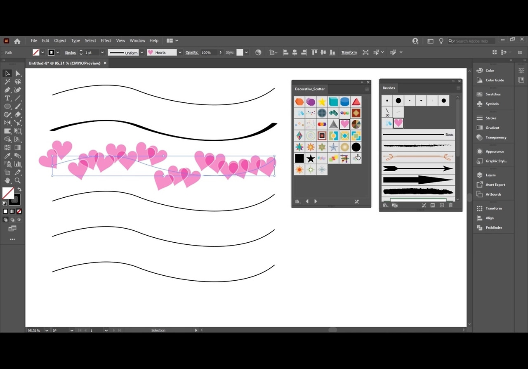The image size is (528, 369).
Task: Choose the Paintbrush tool
Action: (x=18, y=106)
